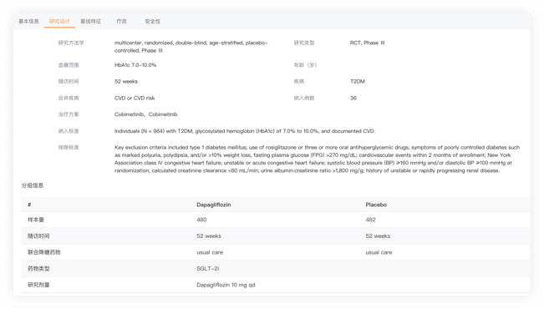Click the 联合降糖药物 row label
This screenshot has width=544, height=309.
pos(44,252)
